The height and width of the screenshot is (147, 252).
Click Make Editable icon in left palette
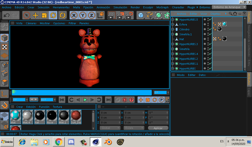(4, 27)
